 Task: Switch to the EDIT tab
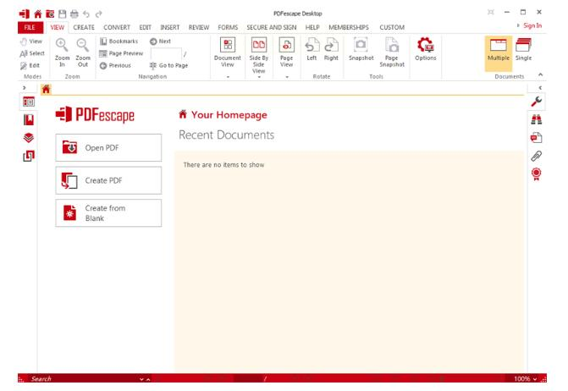[x=146, y=27]
